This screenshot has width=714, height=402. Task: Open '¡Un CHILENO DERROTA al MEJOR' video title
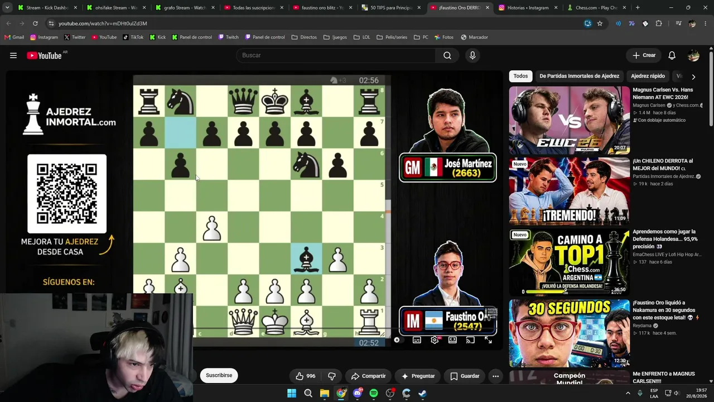pos(663,165)
